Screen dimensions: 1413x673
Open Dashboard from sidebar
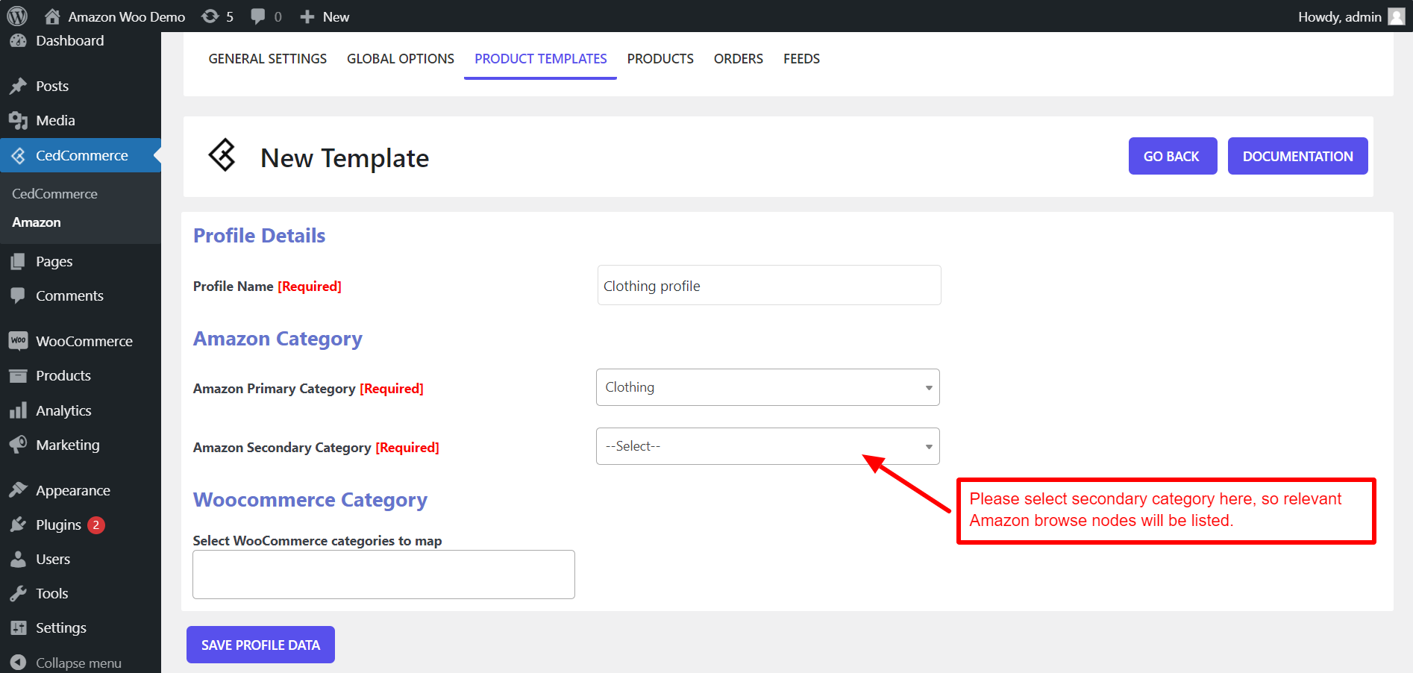click(69, 41)
